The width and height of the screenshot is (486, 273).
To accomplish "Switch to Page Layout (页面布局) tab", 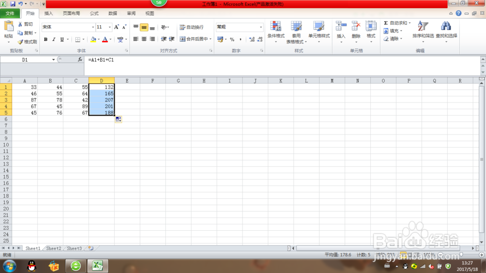I will pos(71,13).
